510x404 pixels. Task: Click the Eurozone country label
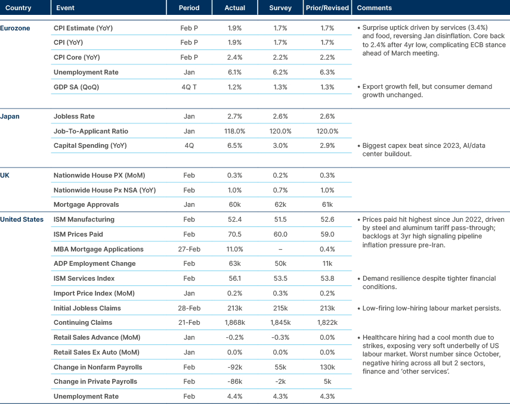[16, 28]
